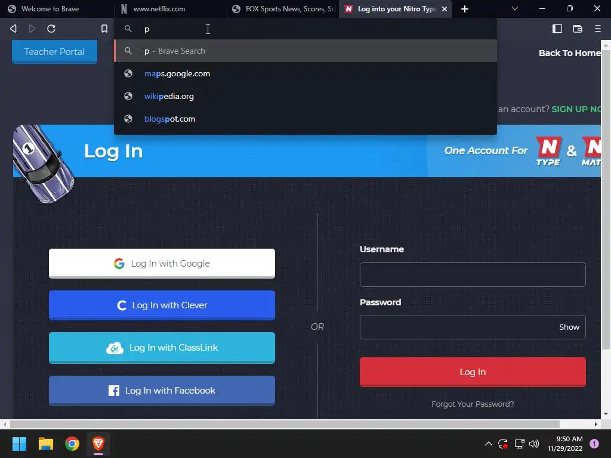Open the Windows Update tray icon
The height and width of the screenshot is (458, 611).
(502, 444)
